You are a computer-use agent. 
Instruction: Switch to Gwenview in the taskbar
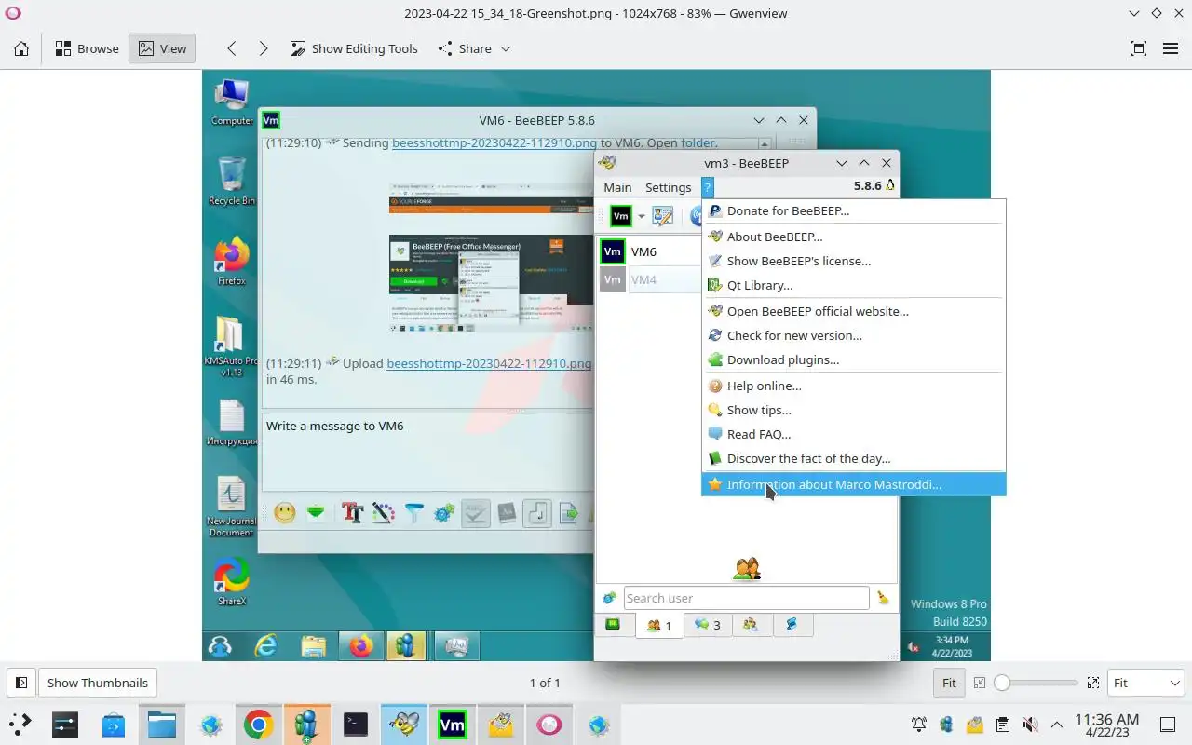click(x=549, y=724)
